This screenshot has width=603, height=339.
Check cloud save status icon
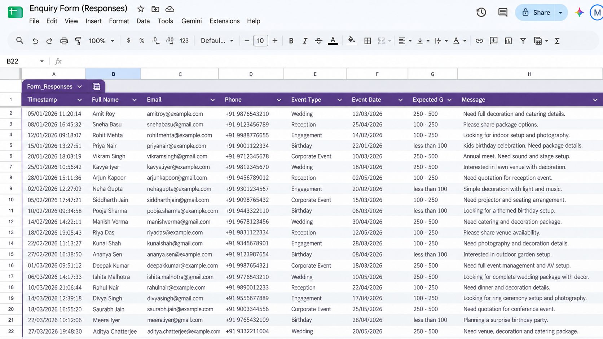point(170,9)
